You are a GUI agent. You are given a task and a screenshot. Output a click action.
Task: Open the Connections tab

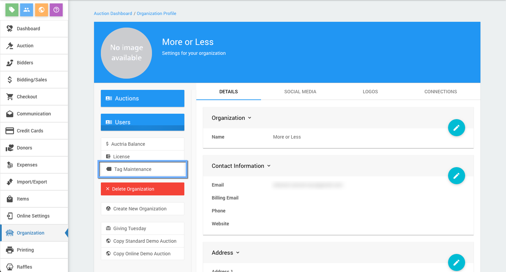click(441, 92)
